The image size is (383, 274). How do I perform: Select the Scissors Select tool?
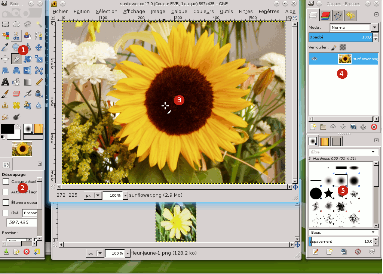point(16,36)
